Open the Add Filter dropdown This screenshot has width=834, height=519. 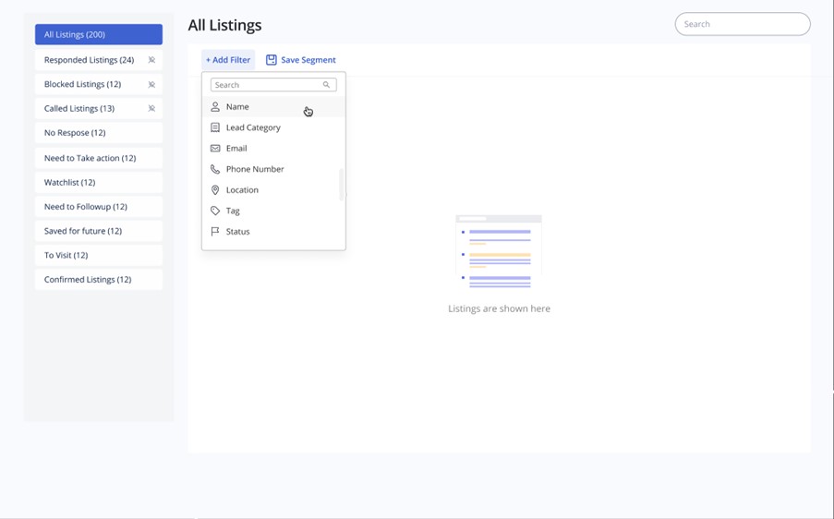pos(228,60)
